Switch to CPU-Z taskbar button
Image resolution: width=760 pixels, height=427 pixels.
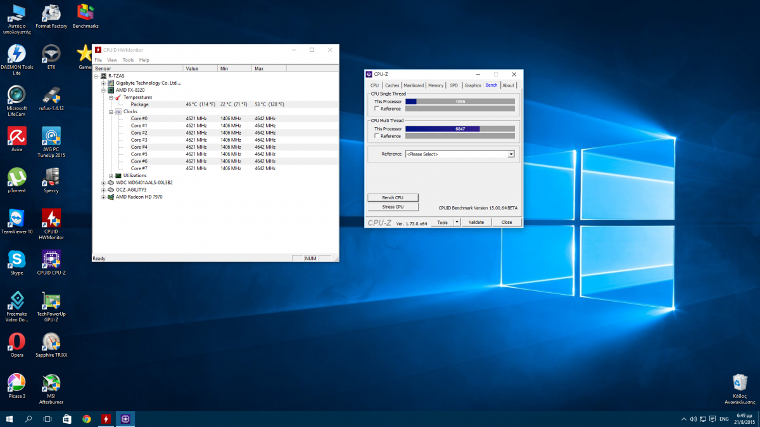click(x=125, y=419)
